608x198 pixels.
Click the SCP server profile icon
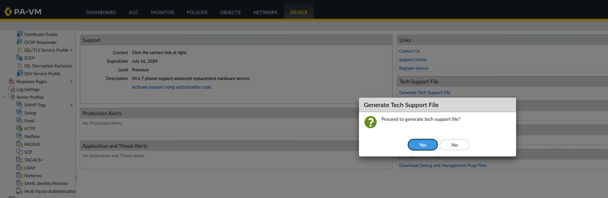[x=20, y=152]
